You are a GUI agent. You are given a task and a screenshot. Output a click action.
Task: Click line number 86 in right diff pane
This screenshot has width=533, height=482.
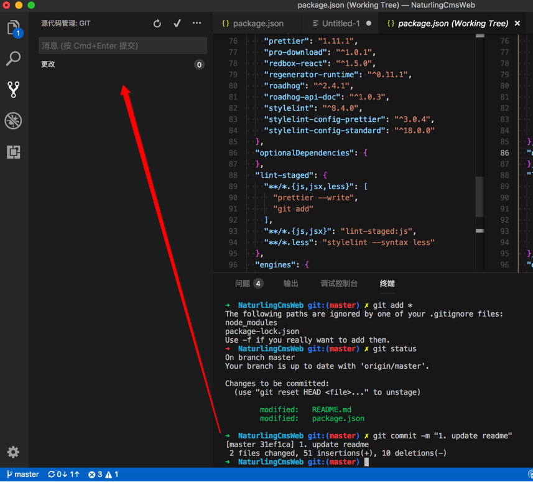point(504,153)
